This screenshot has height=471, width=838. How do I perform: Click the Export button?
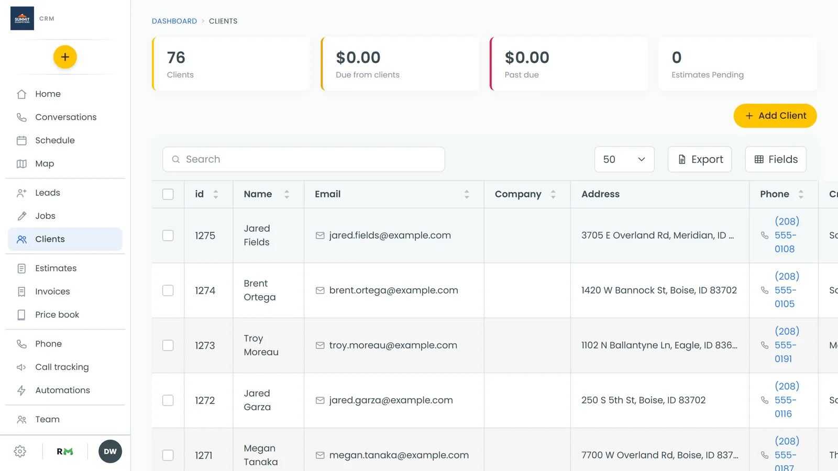700,159
